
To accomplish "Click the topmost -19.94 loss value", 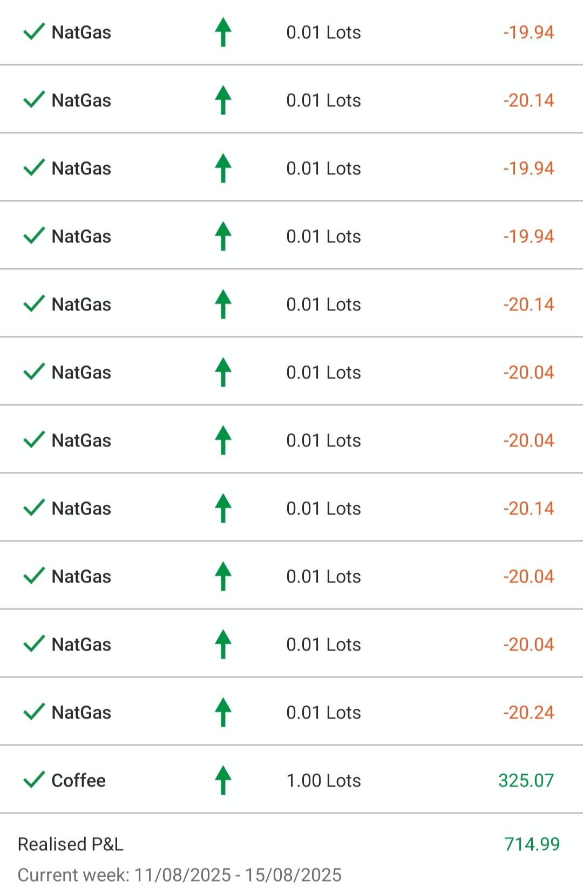I will coord(528,32).
